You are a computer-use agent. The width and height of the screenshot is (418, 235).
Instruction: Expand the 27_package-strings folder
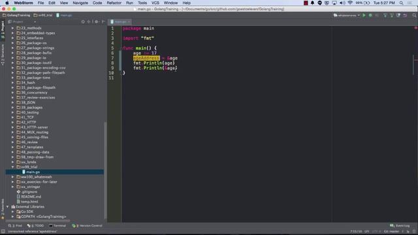point(12,48)
